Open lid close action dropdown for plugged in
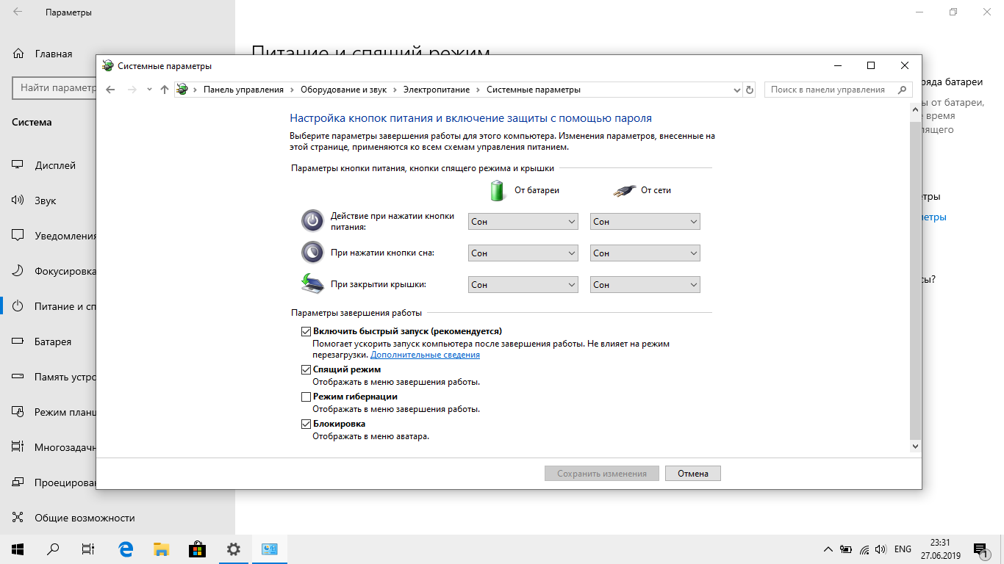 [645, 285]
